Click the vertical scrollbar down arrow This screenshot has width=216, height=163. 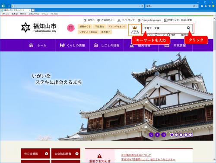[215, 159]
